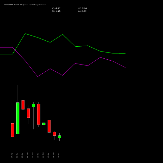Image resolution: width=163 pixels, height=163 pixels.
Task: Click the TATASTEEL PE Option Chart title
Action: pyautogui.click(x=25, y=5)
